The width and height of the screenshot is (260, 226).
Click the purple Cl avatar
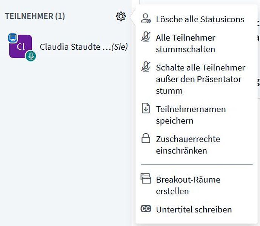coord(20,46)
